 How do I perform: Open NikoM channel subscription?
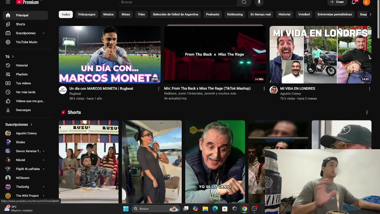click(x=25, y=160)
